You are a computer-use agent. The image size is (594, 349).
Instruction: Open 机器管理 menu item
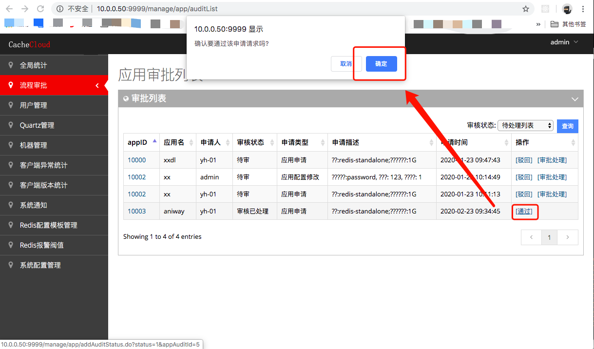tap(54, 145)
